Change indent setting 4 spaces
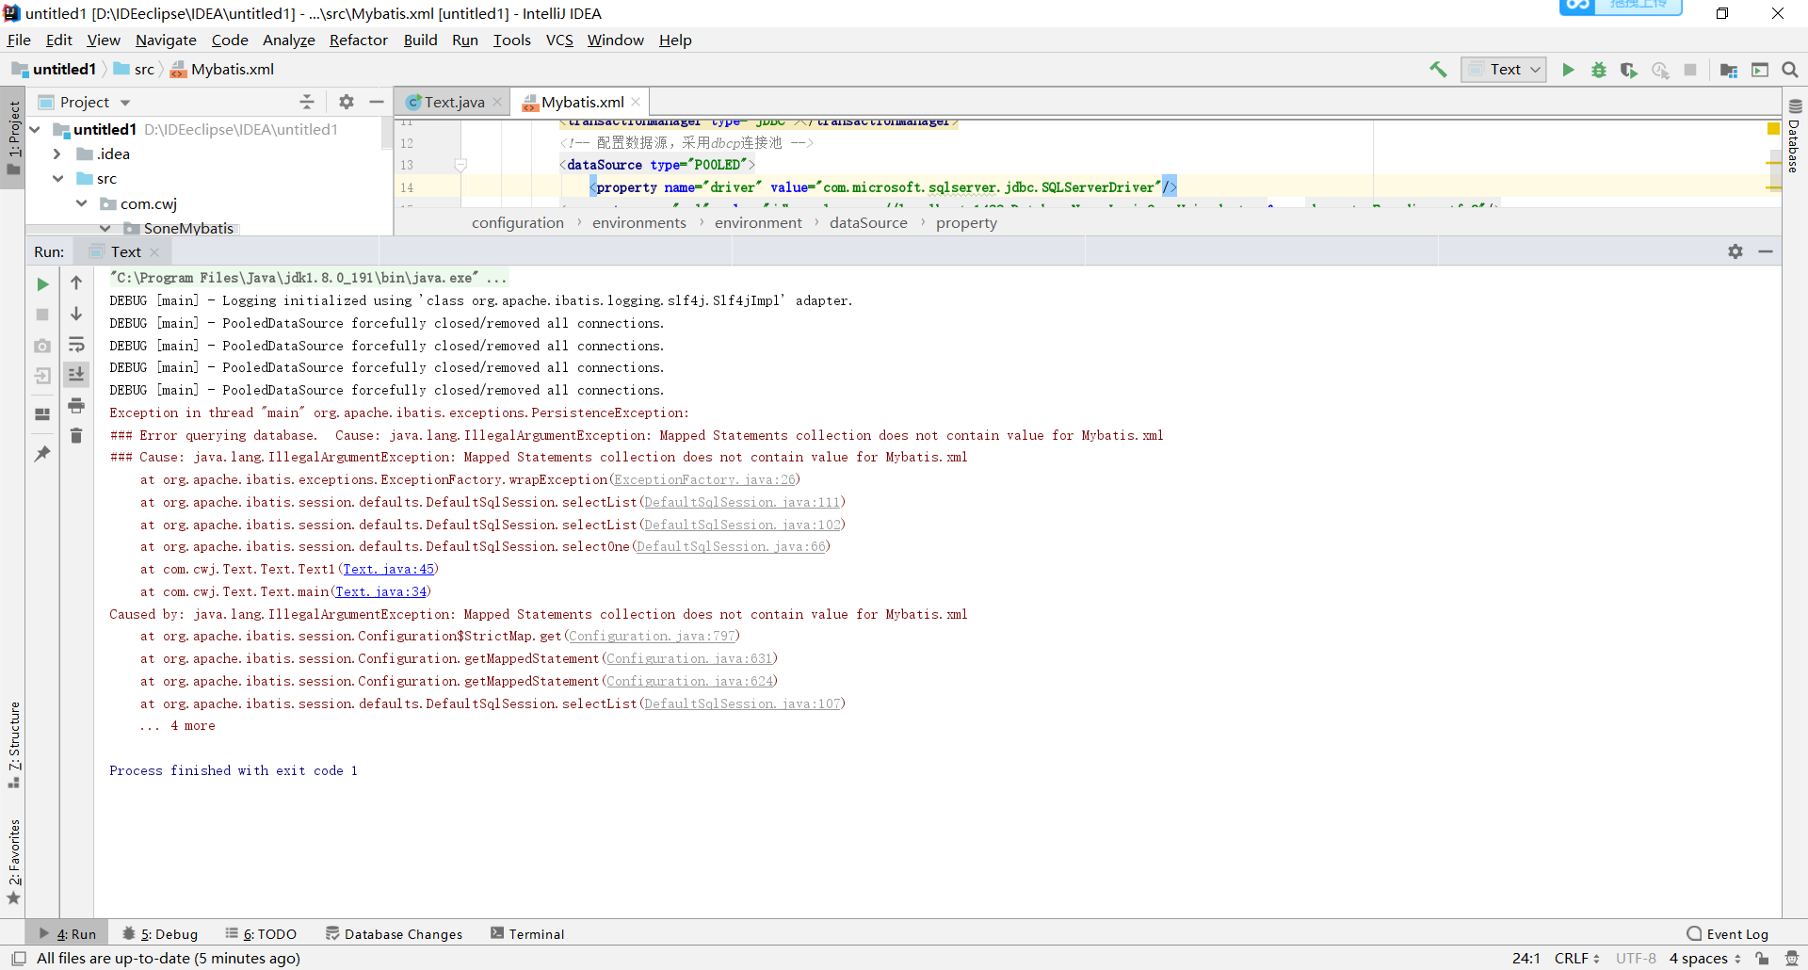Screen dimensions: 1808x970 click(x=1705, y=959)
